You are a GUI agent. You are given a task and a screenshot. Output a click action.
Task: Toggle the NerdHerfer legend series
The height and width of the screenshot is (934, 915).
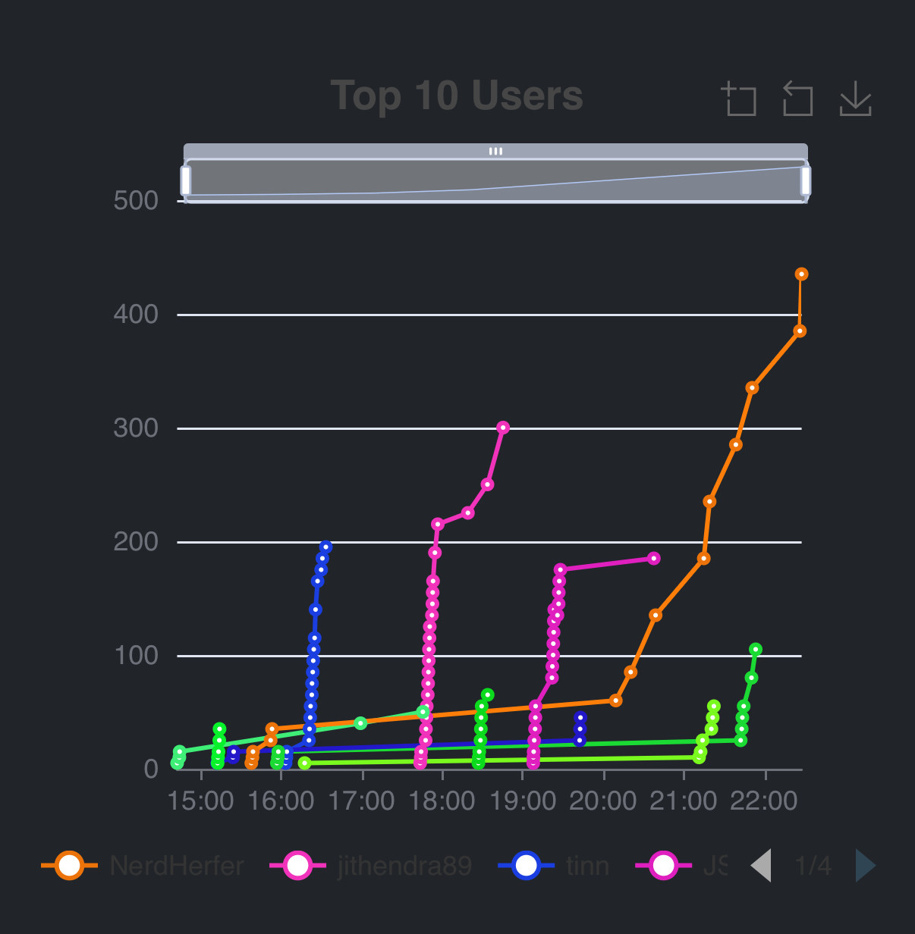(x=143, y=865)
